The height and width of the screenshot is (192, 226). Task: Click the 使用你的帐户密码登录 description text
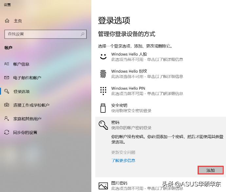click(131, 128)
